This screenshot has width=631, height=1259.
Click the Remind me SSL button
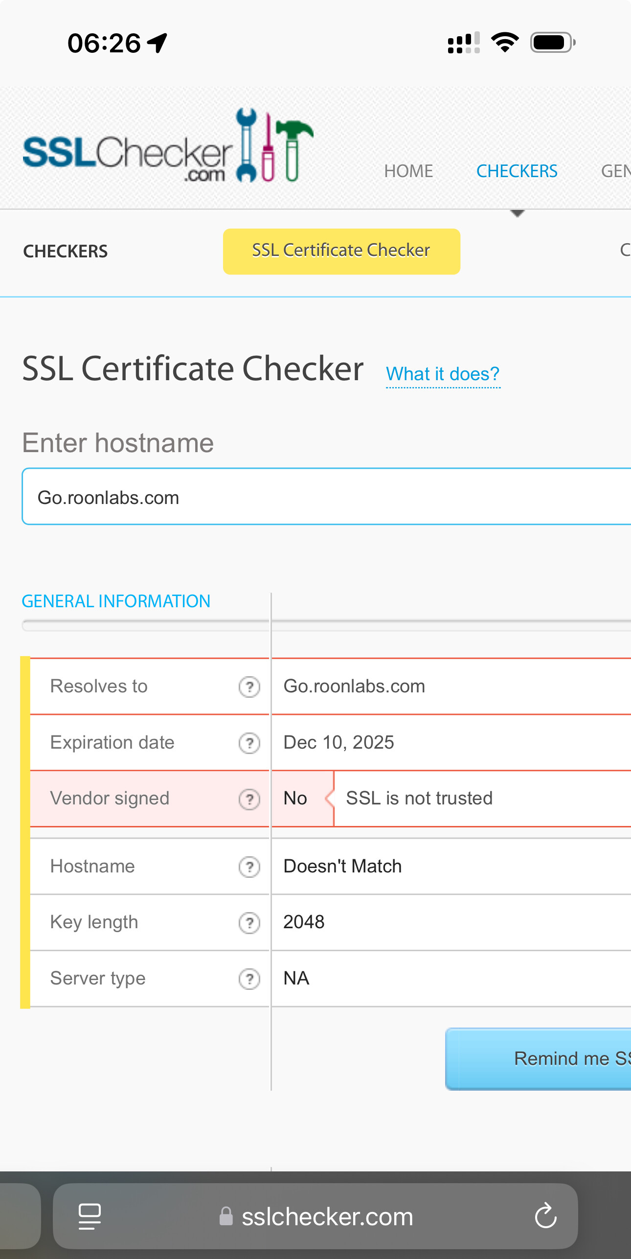538,1059
